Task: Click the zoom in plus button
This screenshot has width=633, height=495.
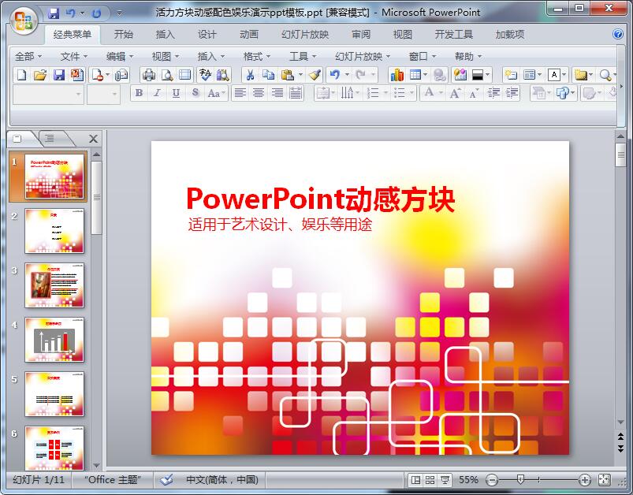Action: [585, 480]
